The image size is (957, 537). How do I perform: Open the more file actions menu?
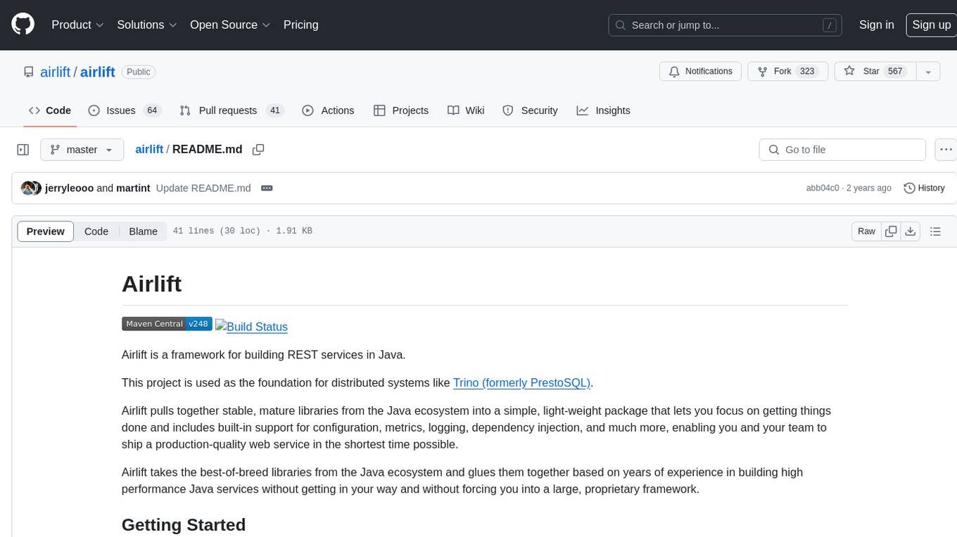click(x=946, y=150)
